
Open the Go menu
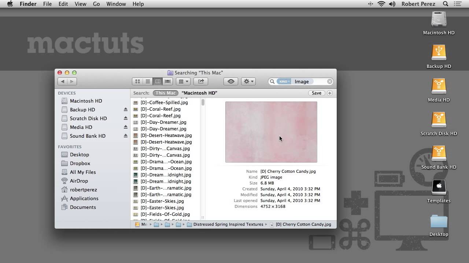[96, 4]
